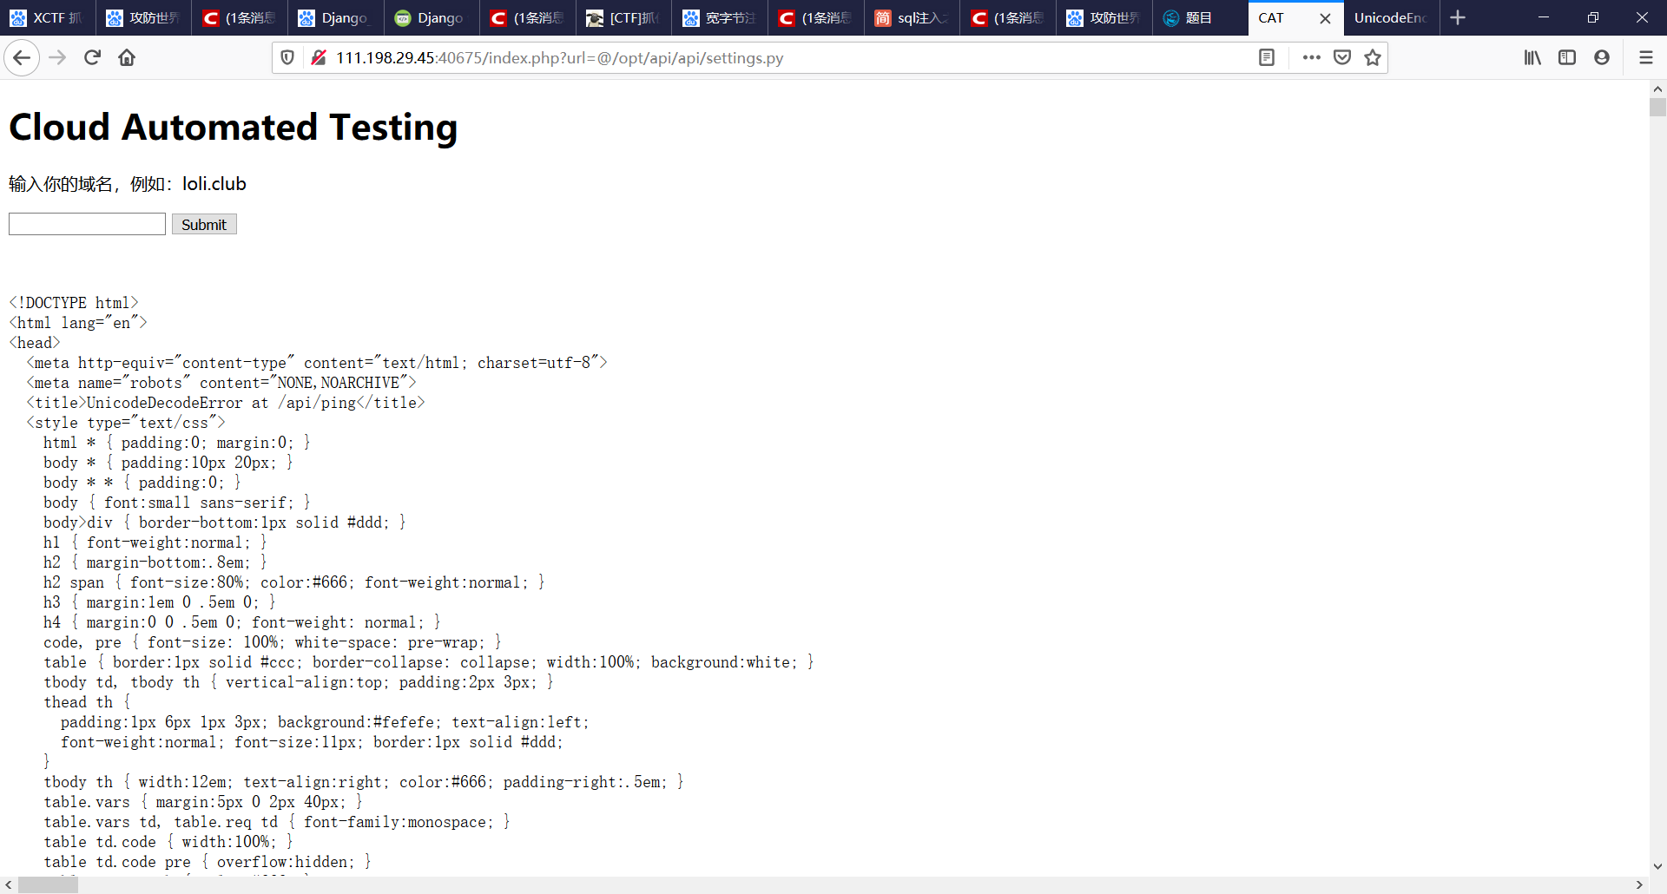The width and height of the screenshot is (1667, 894).
Task: Close the CAT tab
Action: (x=1325, y=18)
